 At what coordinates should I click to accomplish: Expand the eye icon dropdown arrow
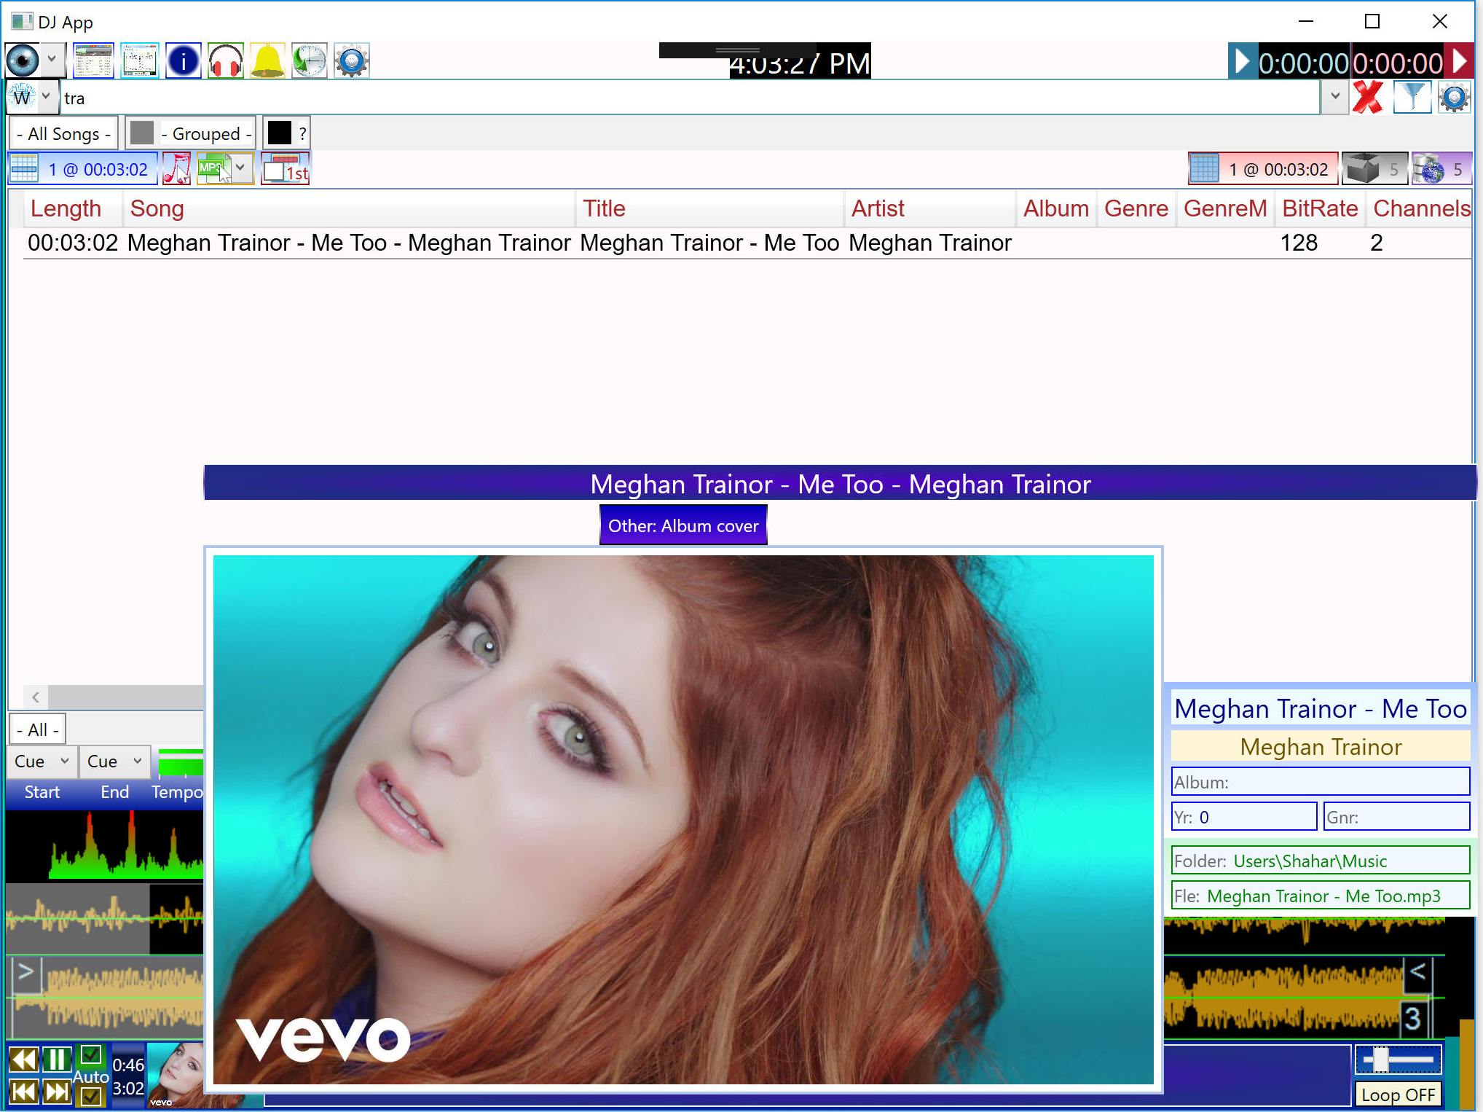[x=52, y=58]
